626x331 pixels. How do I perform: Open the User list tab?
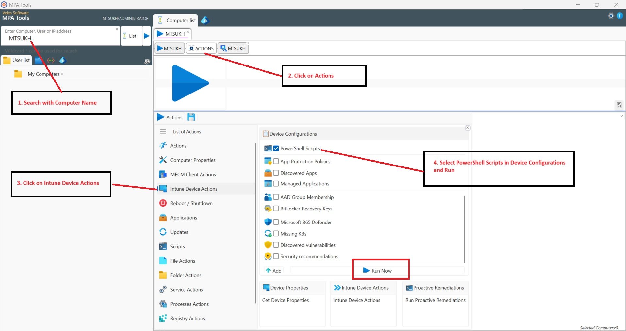pos(16,60)
